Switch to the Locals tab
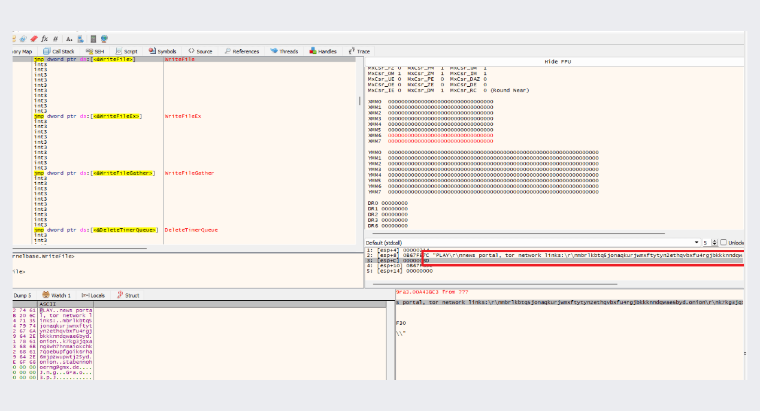Image resolution: width=760 pixels, height=411 pixels. point(93,295)
